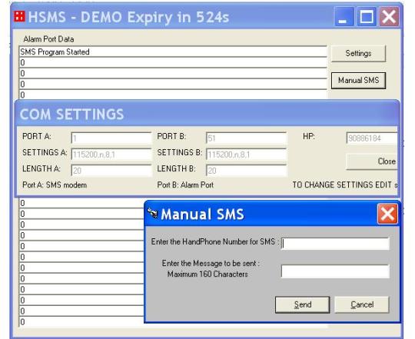Click the 'Port A: SMS modem' text

[55, 185]
